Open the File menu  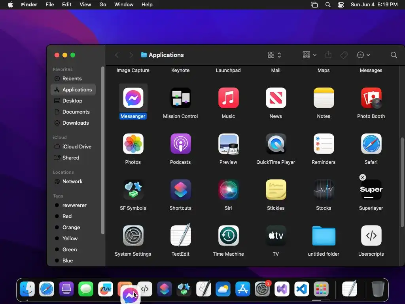point(49,5)
